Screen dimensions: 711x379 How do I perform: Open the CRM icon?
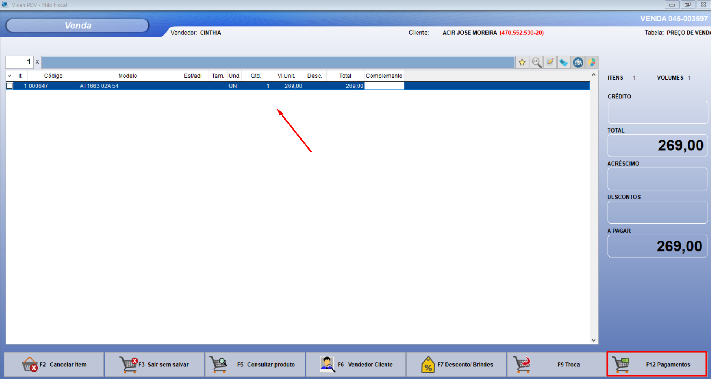click(578, 63)
